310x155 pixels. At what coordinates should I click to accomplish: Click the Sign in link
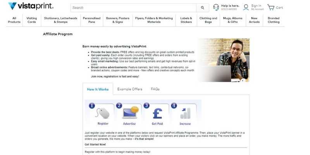(x=256, y=6)
